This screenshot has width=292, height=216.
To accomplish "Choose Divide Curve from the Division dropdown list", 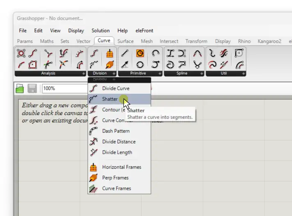I will coord(119,89).
